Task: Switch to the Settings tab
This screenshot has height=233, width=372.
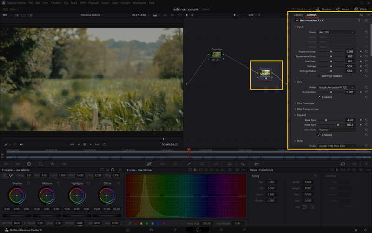Action: tap(312, 15)
